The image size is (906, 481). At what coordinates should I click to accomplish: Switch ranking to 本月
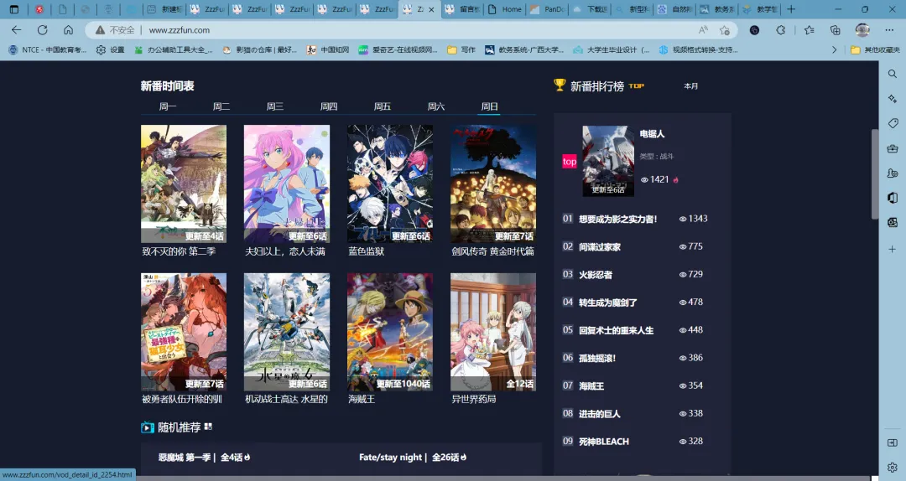(x=691, y=86)
